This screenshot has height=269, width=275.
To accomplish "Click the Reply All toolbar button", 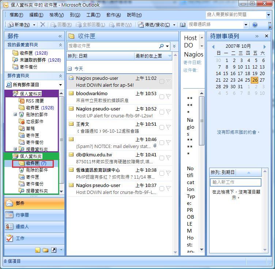I will (90, 25).
